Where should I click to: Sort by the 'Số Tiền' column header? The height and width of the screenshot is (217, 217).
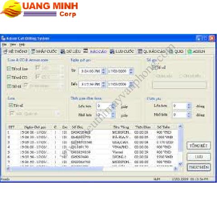click(x=164, y=127)
